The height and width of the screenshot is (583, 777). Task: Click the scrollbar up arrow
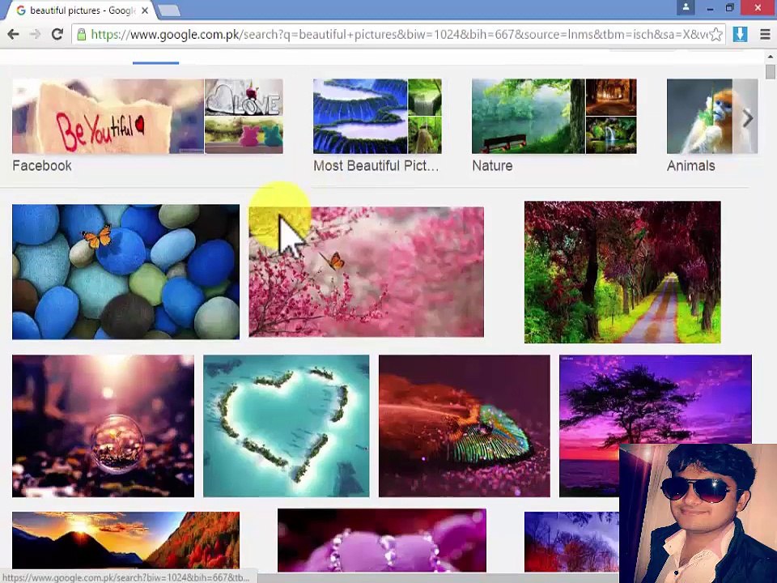[x=770, y=57]
